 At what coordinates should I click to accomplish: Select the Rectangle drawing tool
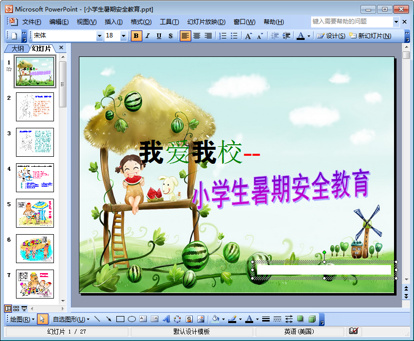click(x=120, y=319)
